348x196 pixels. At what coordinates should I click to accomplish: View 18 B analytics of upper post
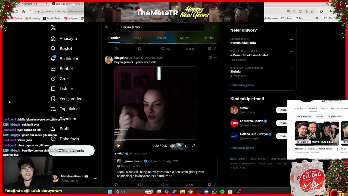189,49
